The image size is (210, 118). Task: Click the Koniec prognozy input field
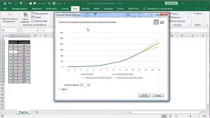[x=84, y=85]
